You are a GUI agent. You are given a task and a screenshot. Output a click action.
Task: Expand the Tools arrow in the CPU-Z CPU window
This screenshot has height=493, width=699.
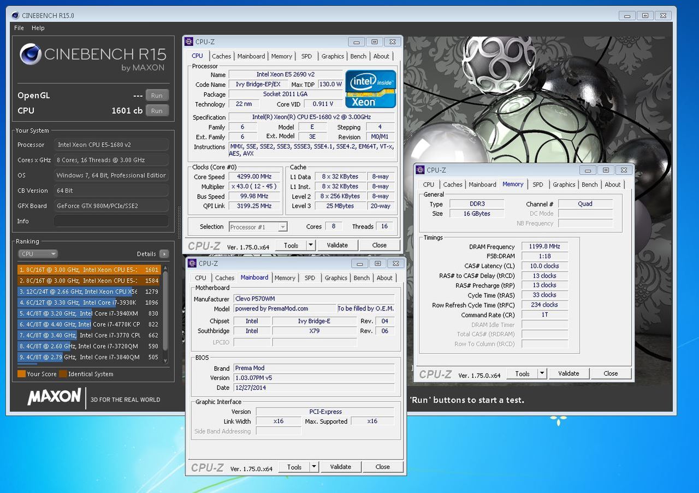coord(311,245)
